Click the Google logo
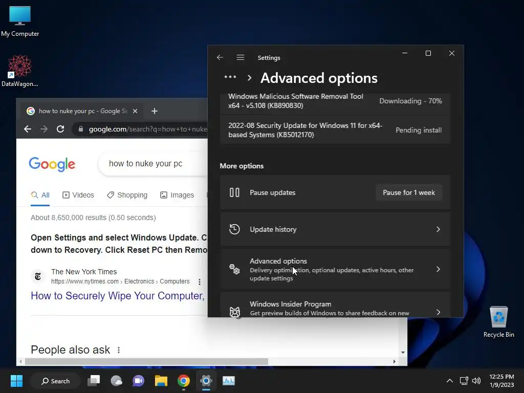 click(x=52, y=164)
